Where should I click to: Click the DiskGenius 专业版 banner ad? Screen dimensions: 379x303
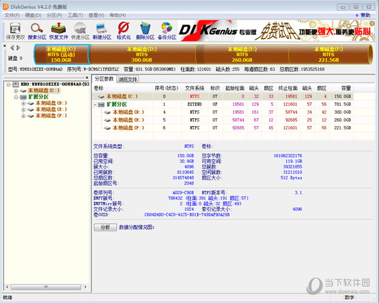coord(277,31)
